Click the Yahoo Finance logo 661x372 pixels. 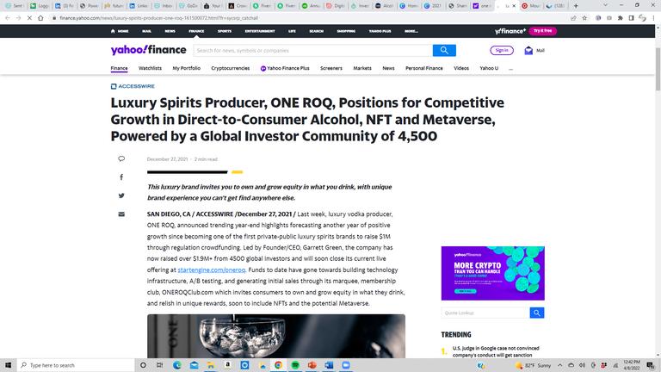click(x=148, y=50)
